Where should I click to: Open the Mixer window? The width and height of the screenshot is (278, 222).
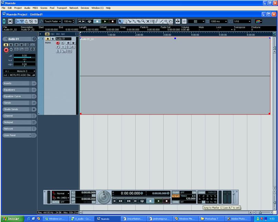click(36, 21)
